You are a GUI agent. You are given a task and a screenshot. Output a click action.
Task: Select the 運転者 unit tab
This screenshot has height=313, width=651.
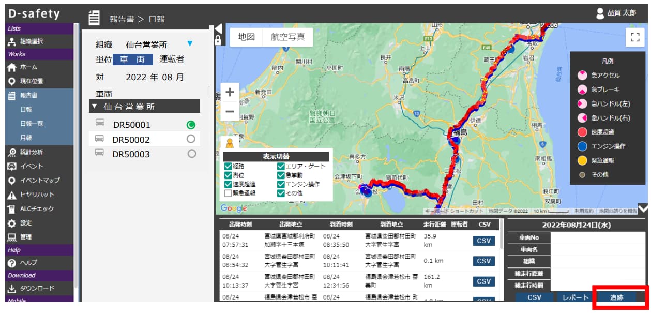click(172, 59)
